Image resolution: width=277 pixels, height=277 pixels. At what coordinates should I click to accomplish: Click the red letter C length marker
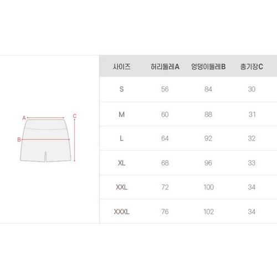(75, 116)
